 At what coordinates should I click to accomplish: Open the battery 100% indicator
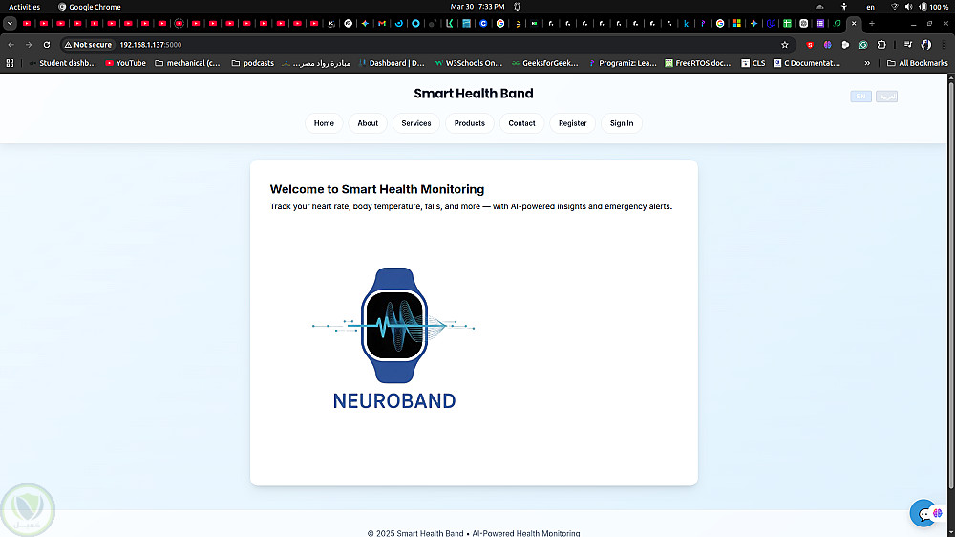click(x=934, y=7)
